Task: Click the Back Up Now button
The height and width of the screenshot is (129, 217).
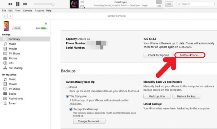Action: pos(157,96)
